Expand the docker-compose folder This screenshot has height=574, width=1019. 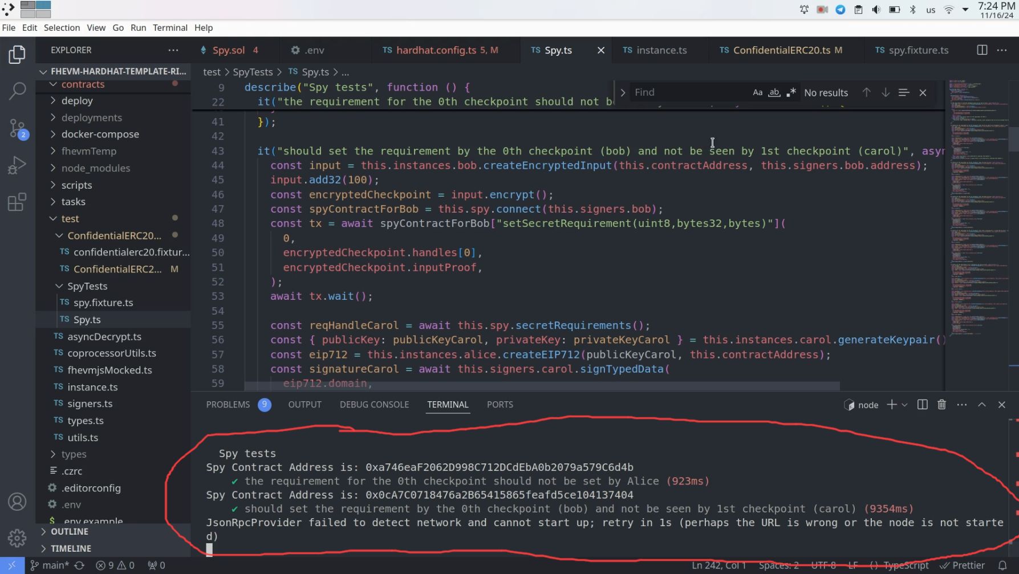(x=100, y=135)
